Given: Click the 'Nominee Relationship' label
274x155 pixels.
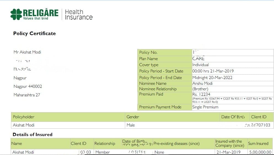Looking at the screenshot, I should 158,89.
